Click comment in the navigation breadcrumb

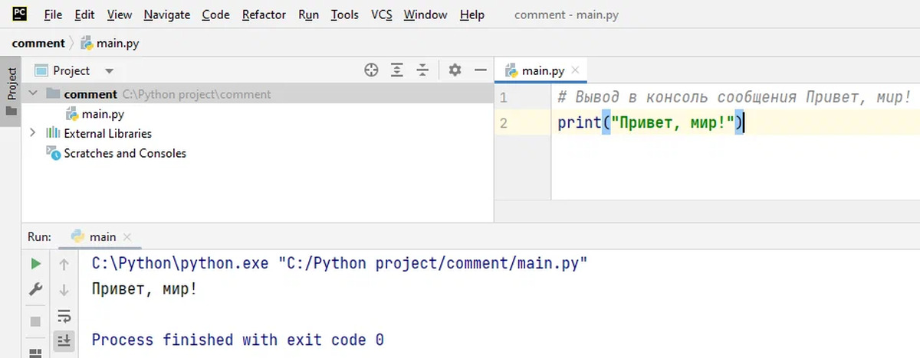click(38, 43)
